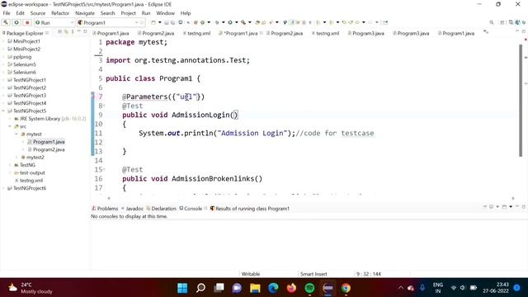Screen dimensions: 528x297
Task: Open the Windows Start menu
Action: click(182, 288)
